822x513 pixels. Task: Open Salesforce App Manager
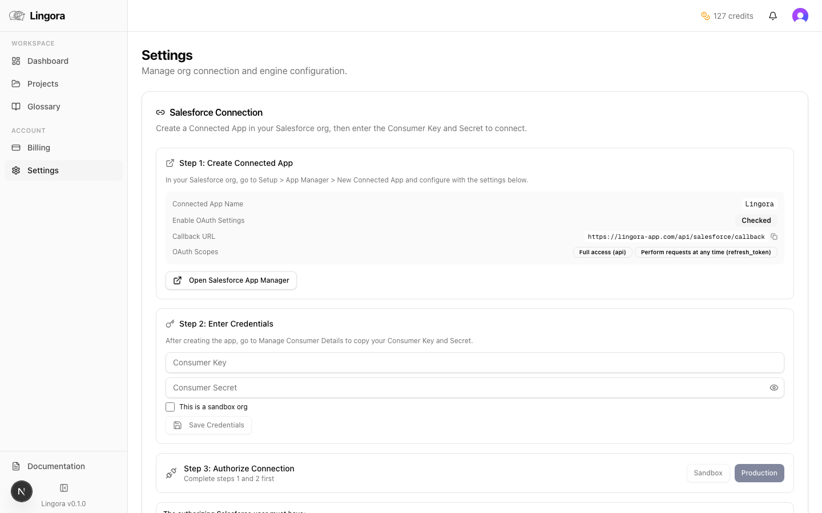click(x=231, y=280)
